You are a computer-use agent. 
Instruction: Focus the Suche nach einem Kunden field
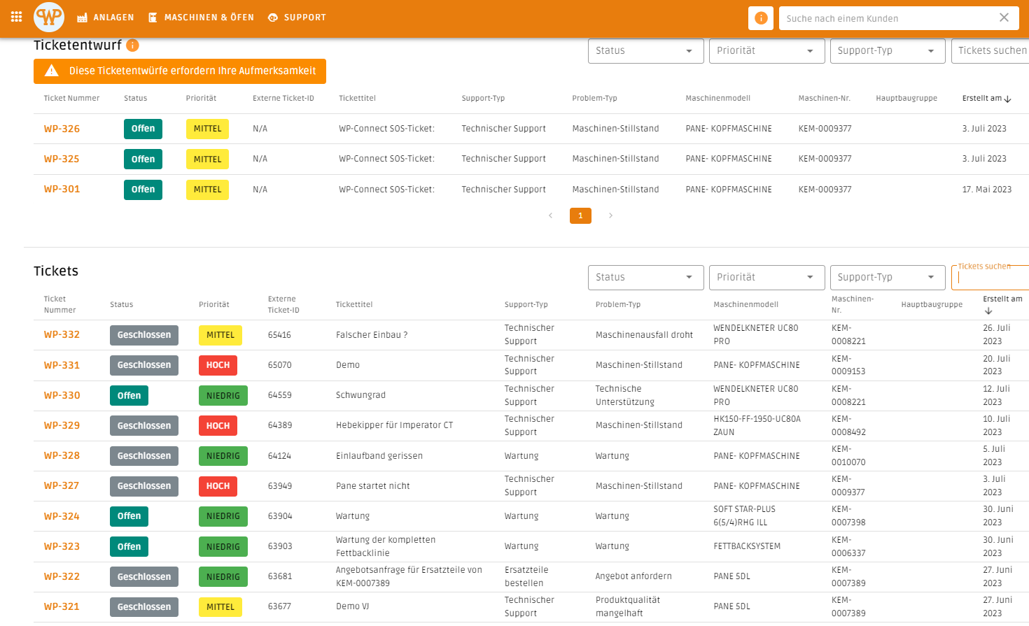(888, 18)
